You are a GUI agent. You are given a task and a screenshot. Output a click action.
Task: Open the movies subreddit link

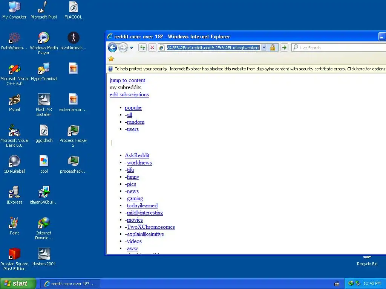click(x=135, y=220)
